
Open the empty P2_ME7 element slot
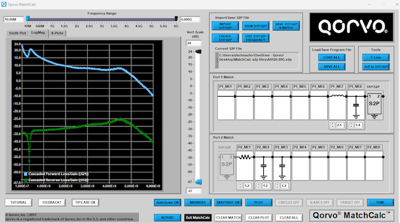click(x=356, y=166)
